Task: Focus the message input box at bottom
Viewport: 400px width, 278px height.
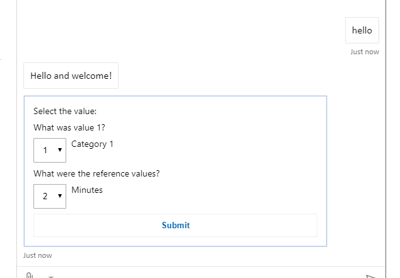Action: point(189,275)
